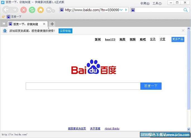Click the scrollbar down arrow
The height and width of the screenshot is (138, 191).
tap(188, 129)
